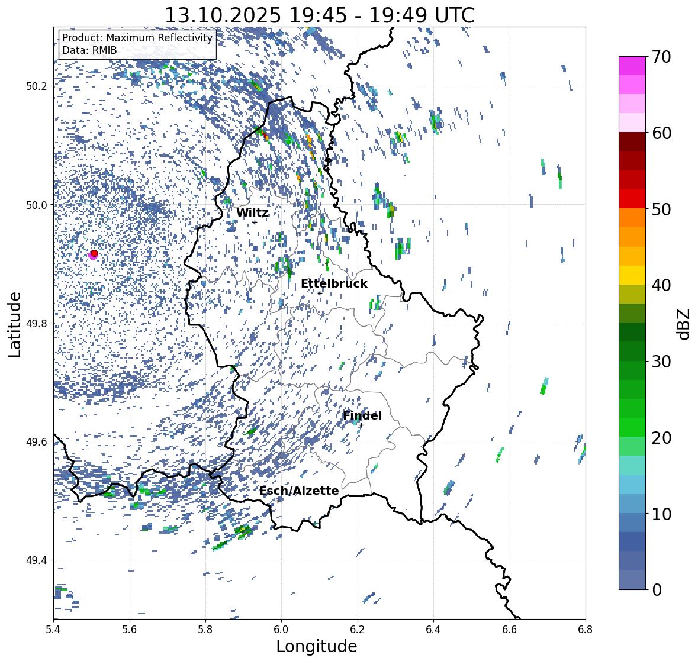
Task: Click the Latitude axis label
Action: point(15,325)
